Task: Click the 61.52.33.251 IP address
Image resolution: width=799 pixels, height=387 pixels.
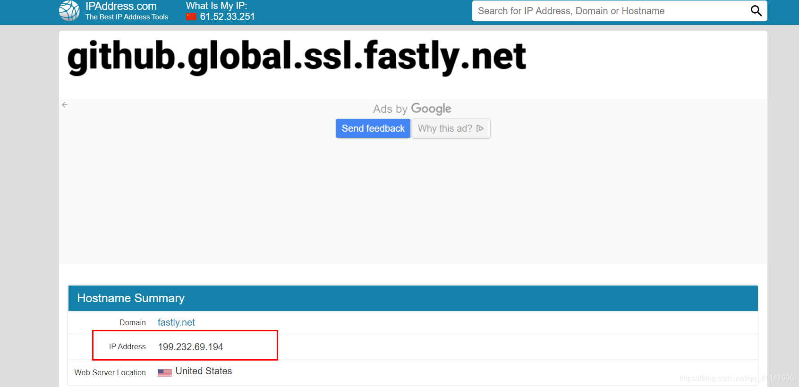Action: point(227,17)
